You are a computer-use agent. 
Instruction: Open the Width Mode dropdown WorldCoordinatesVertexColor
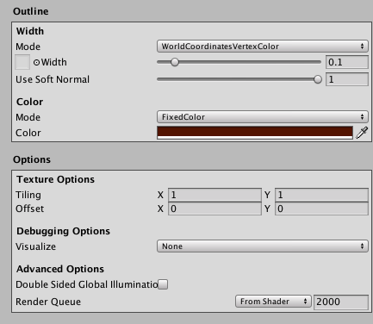[263, 47]
